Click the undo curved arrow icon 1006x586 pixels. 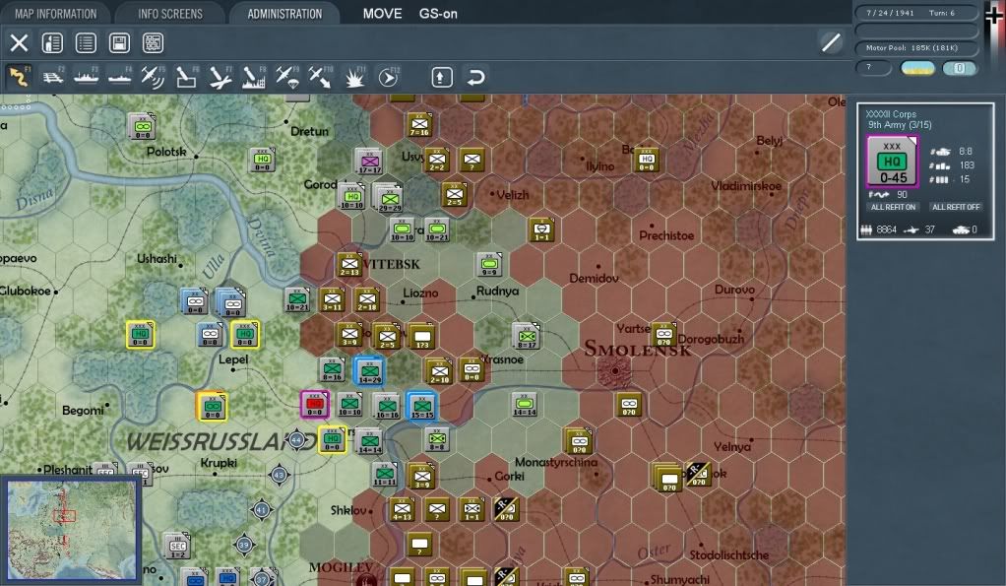(x=475, y=77)
